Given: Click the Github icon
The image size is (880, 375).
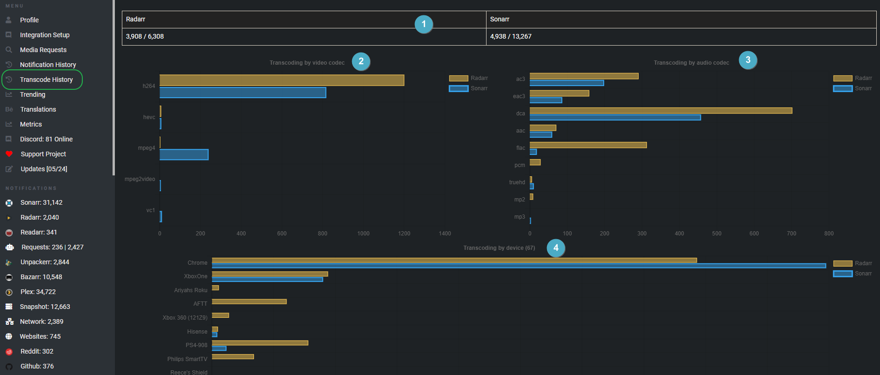Looking at the screenshot, I should pos(9,367).
